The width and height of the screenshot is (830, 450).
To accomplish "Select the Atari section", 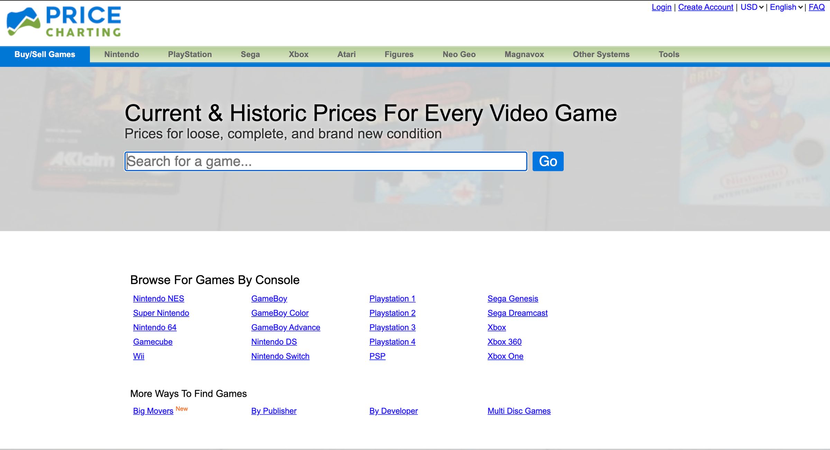I will pos(346,54).
